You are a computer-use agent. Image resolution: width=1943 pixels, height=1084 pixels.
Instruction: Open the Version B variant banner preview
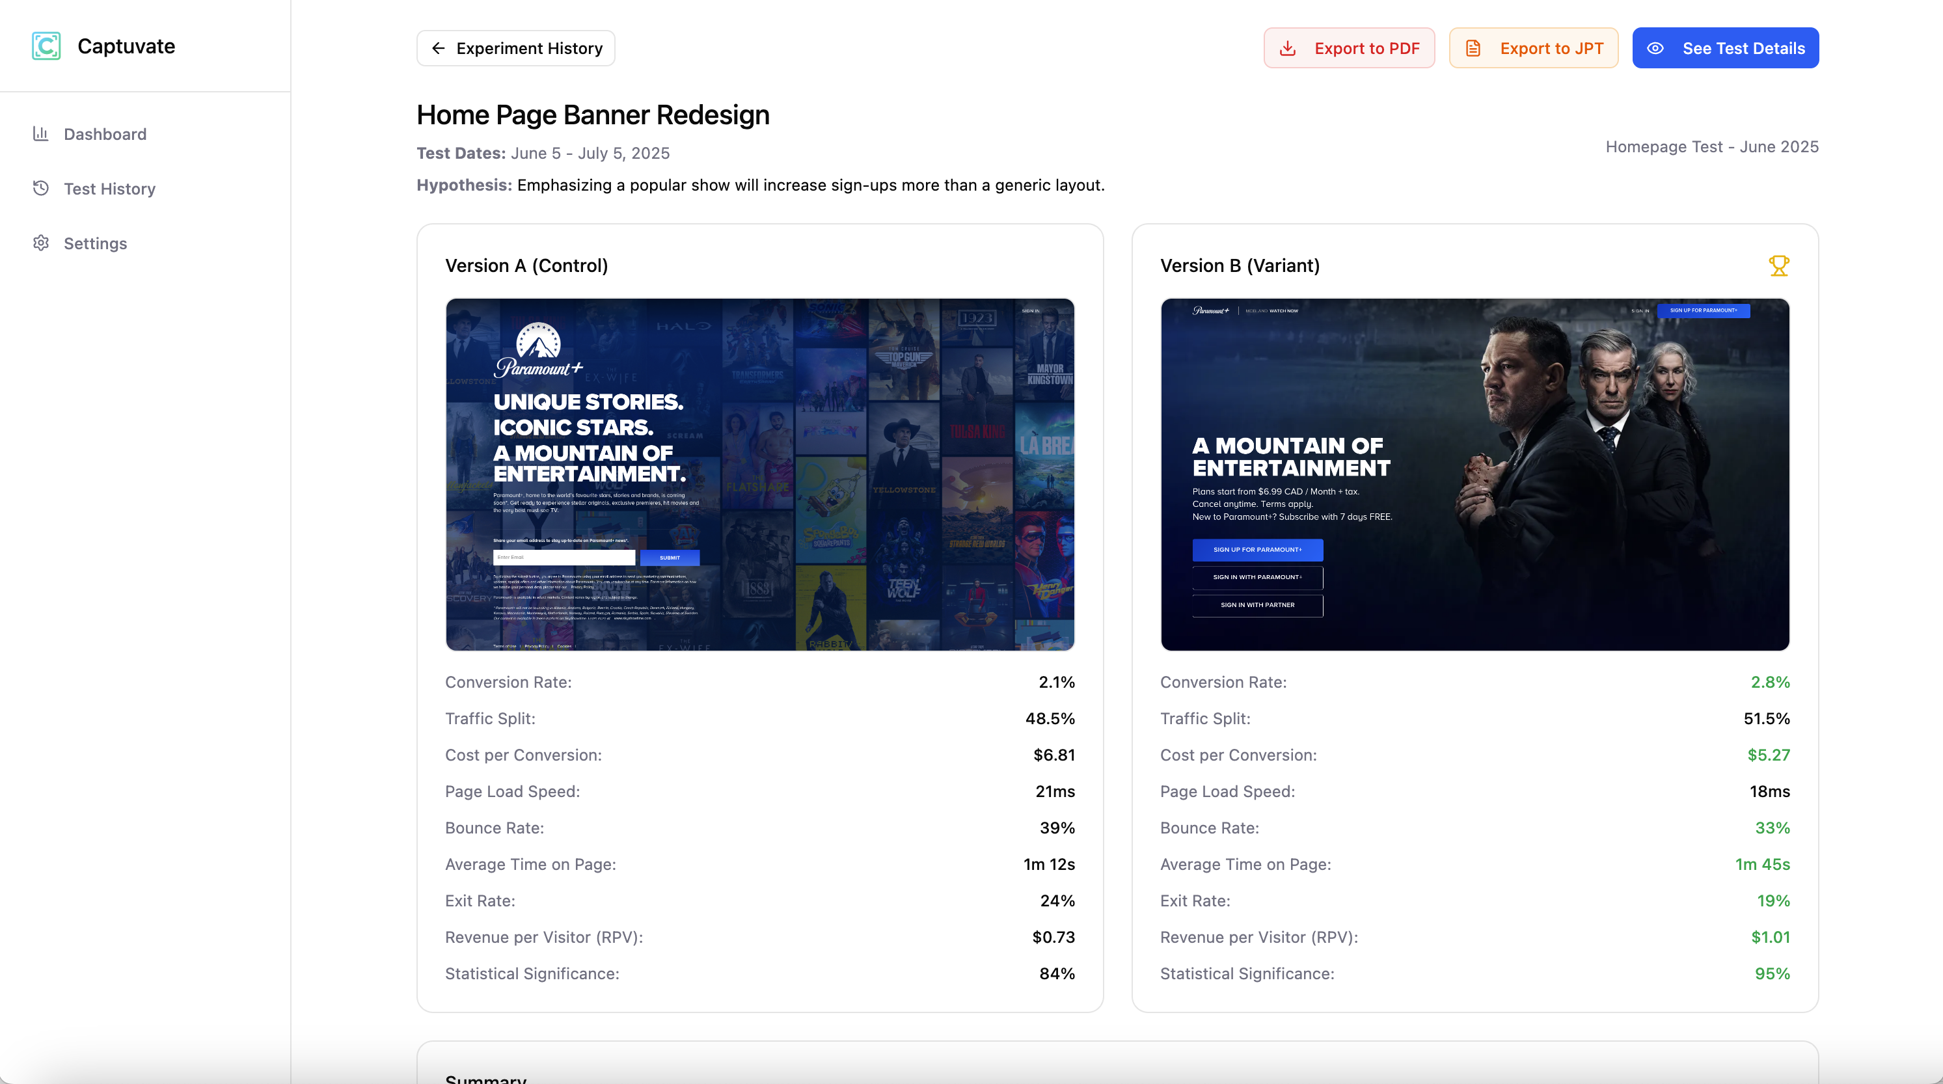coord(1474,474)
